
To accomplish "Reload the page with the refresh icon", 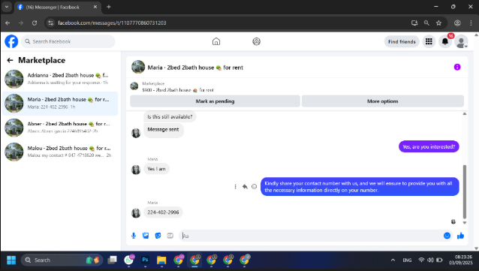I will tap(35, 23).
